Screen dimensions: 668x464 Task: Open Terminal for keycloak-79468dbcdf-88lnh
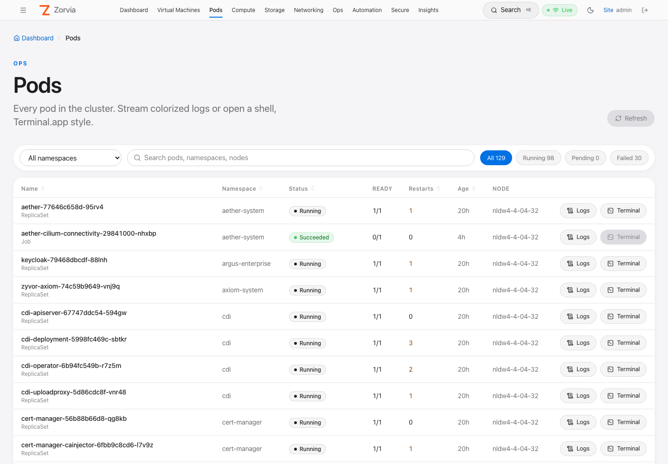coord(623,264)
